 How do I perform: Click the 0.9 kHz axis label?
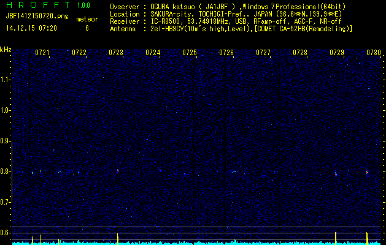(5, 141)
